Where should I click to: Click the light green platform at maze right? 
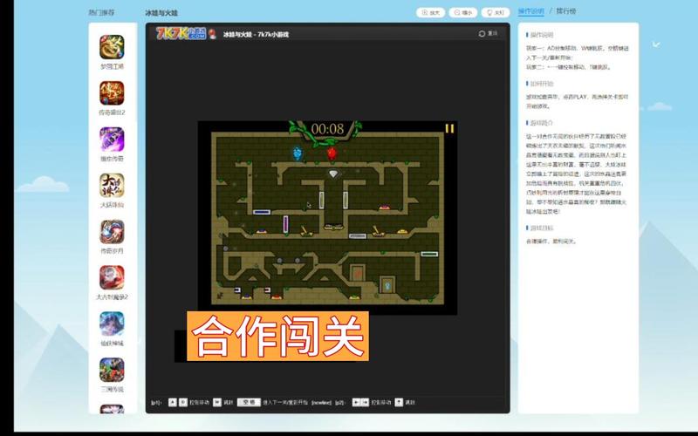pos(429,254)
